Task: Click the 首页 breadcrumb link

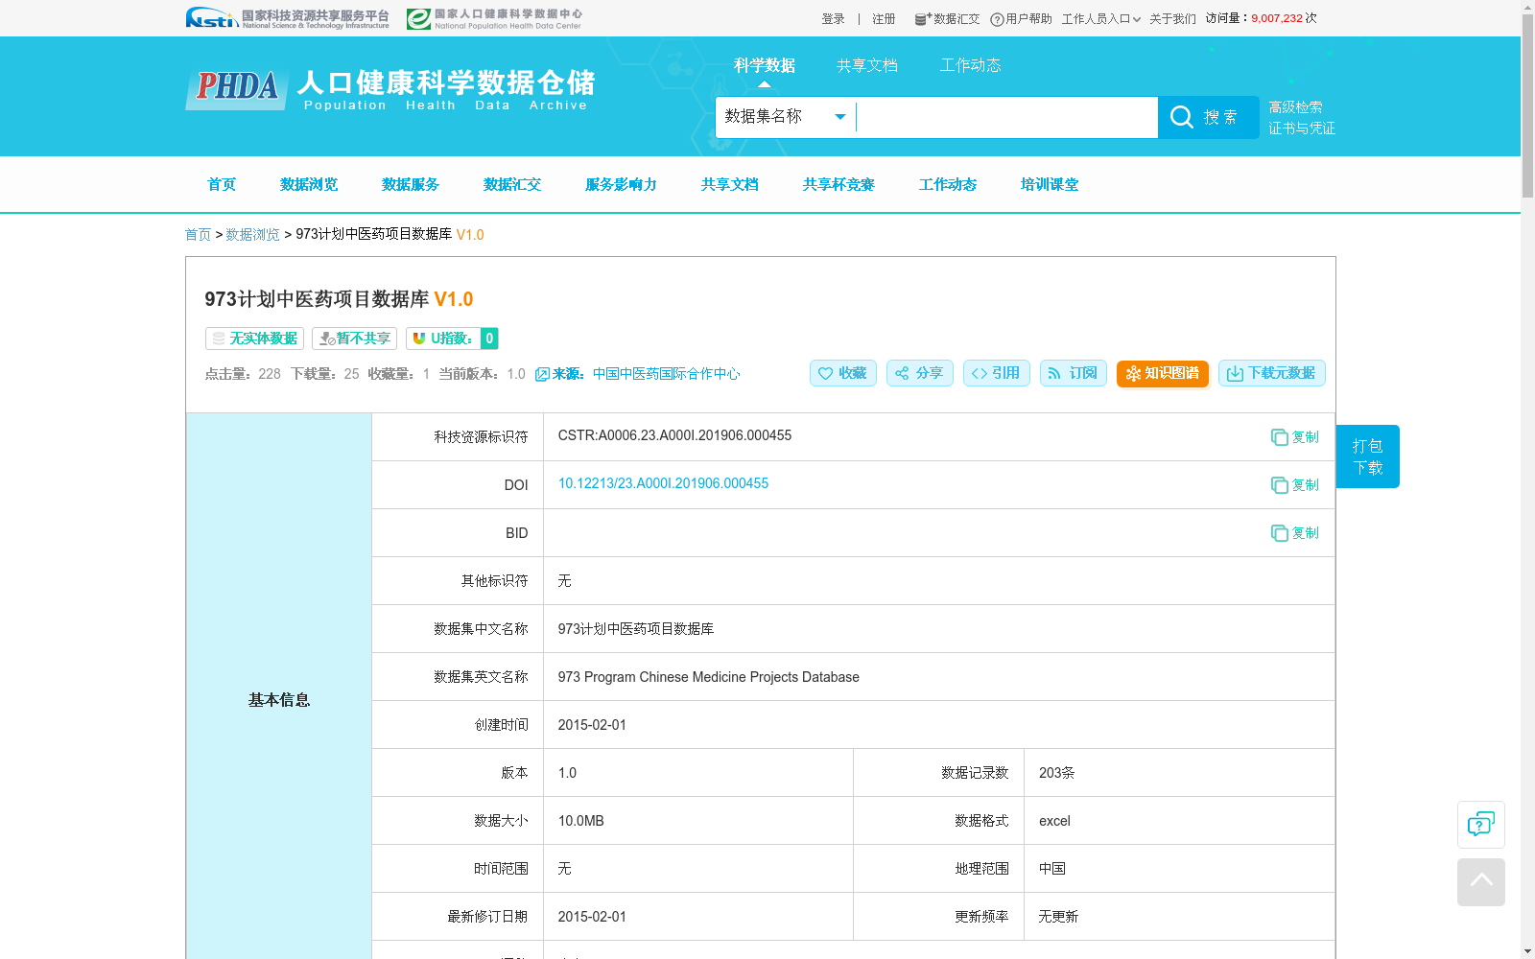Action: 198,235
